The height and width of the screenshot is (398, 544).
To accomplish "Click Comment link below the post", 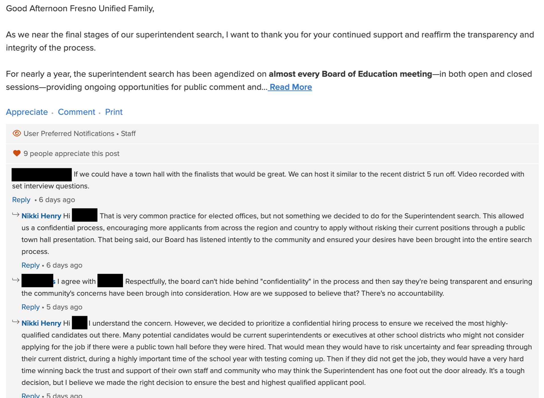I will click(76, 112).
